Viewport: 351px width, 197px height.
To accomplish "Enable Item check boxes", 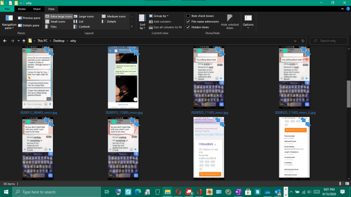I will tap(188, 16).
